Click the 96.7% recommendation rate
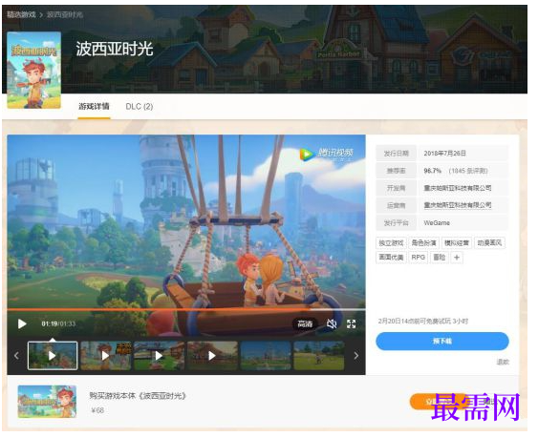This screenshot has width=538, height=437. coord(432,171)
